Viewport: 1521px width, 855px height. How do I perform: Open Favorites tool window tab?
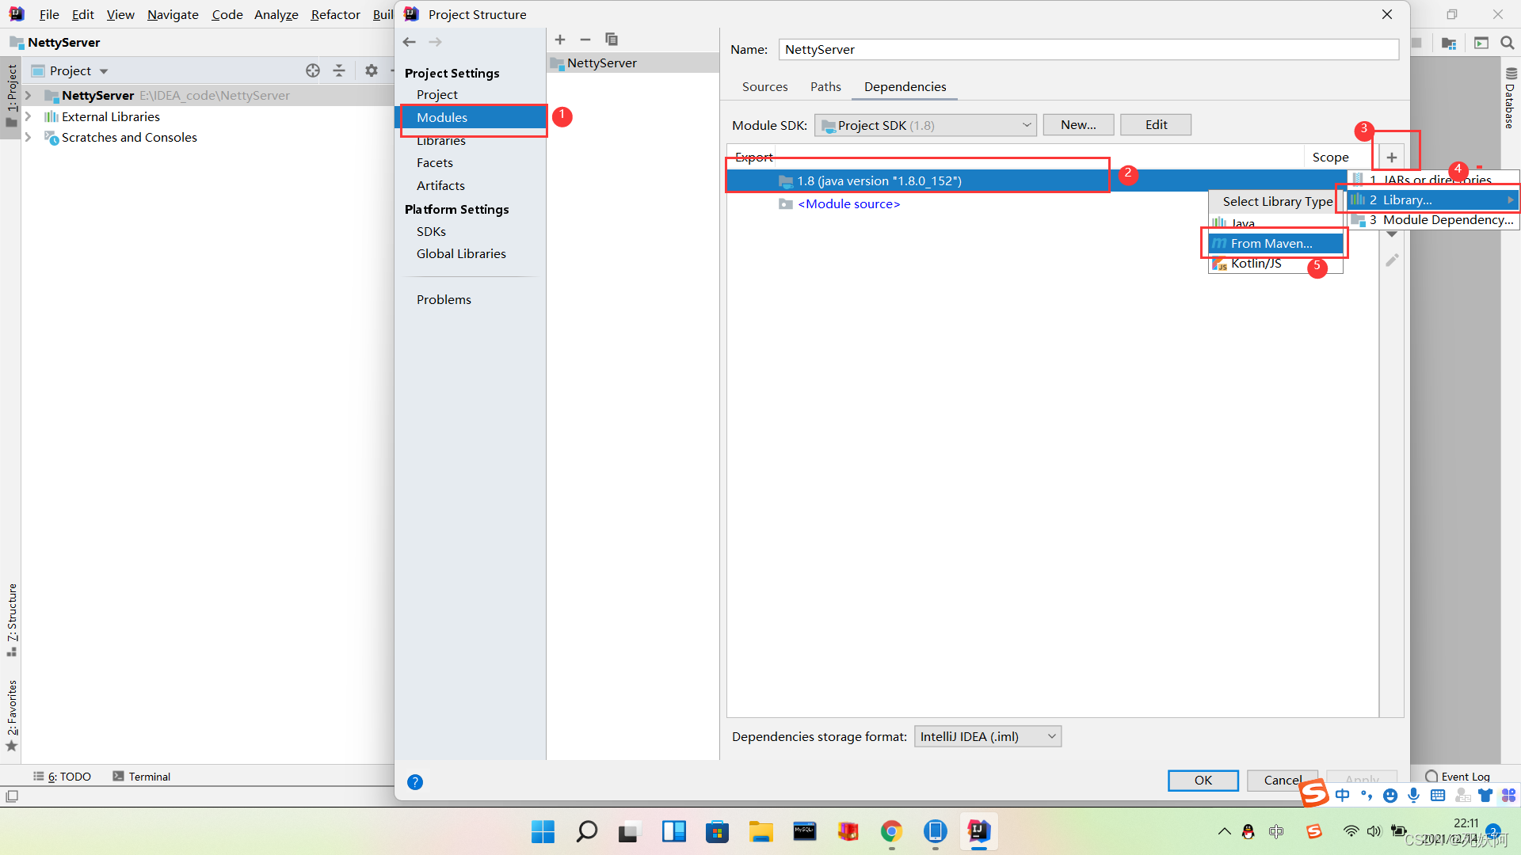[x=12, y=716]
